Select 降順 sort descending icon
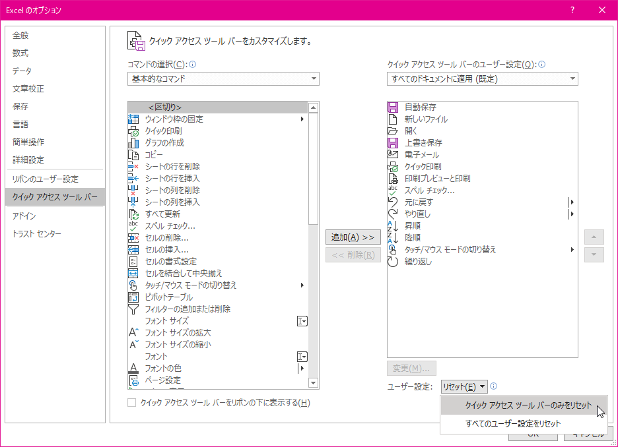Screen dimensions: 618x447 [x=393, y=237]
